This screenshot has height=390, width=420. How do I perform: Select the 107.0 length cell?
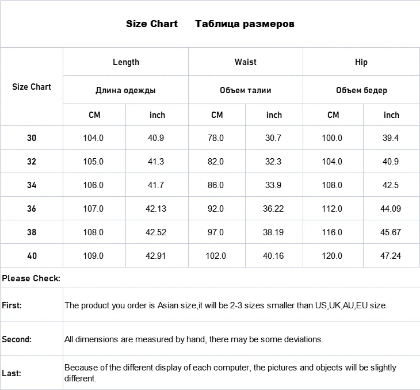93,209
